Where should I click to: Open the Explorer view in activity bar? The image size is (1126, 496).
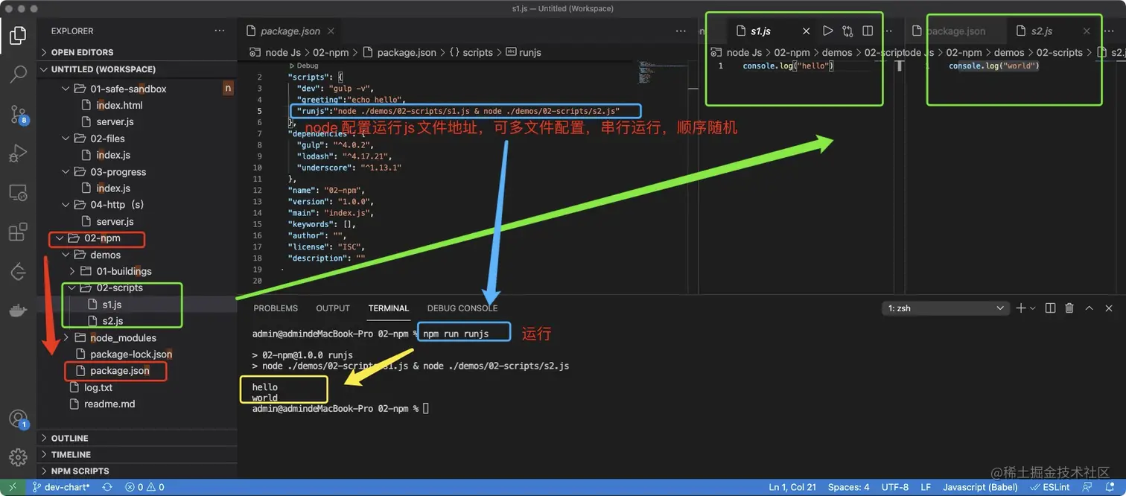[18, 35]
